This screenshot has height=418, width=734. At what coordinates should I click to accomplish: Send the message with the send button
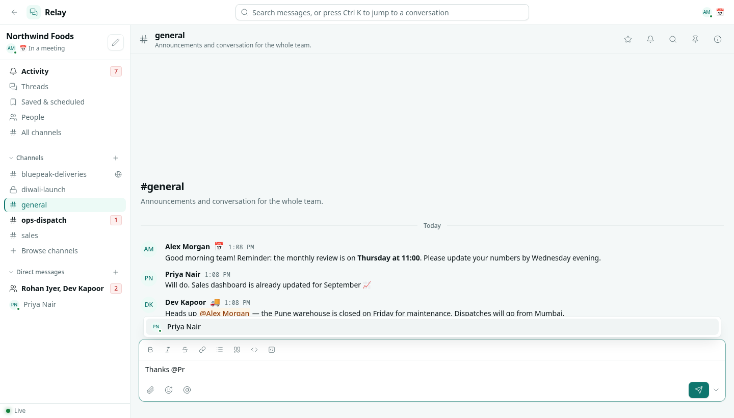(698, 390)
